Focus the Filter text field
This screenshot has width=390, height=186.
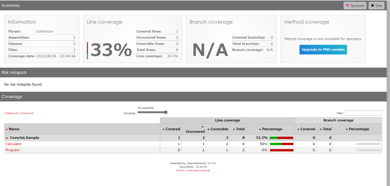363,113
